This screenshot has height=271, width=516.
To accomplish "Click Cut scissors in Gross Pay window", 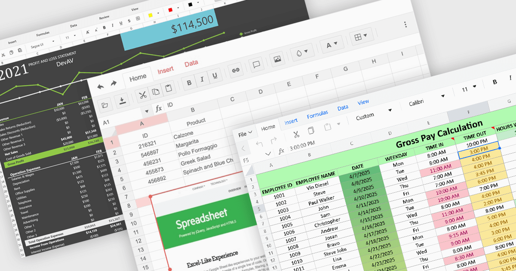I will 296,135.
